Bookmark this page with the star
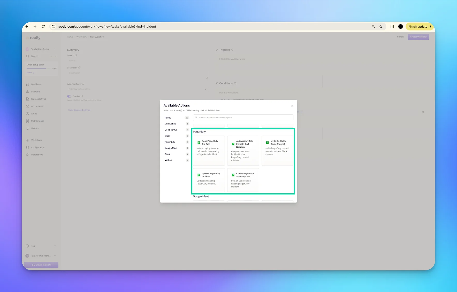This screenshot has height=292, width=457. (x=381, y=27)
